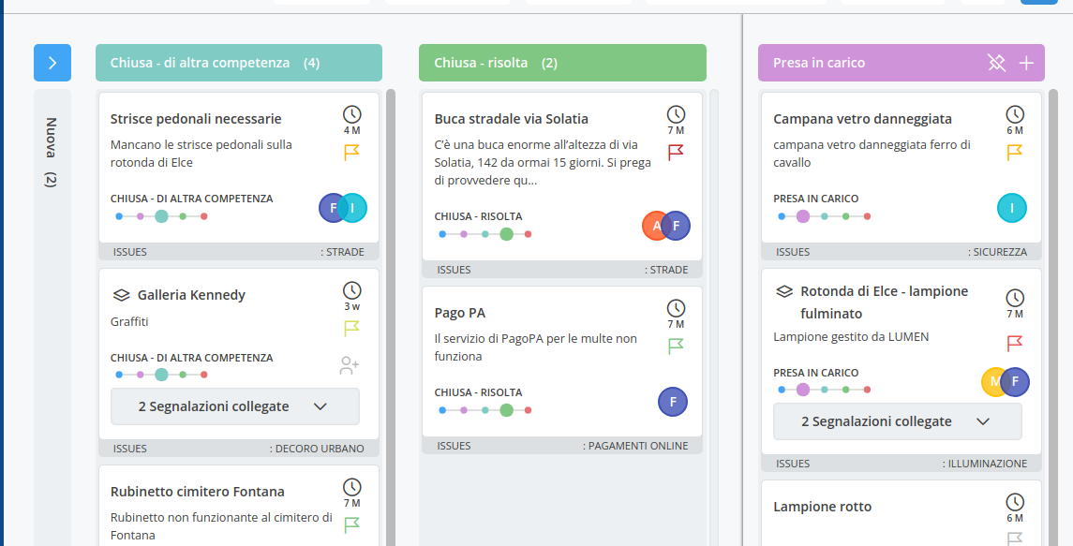Click green flag on Pago PA card
The width and height of the screenshot is (1073, 546).
(676, 347)
